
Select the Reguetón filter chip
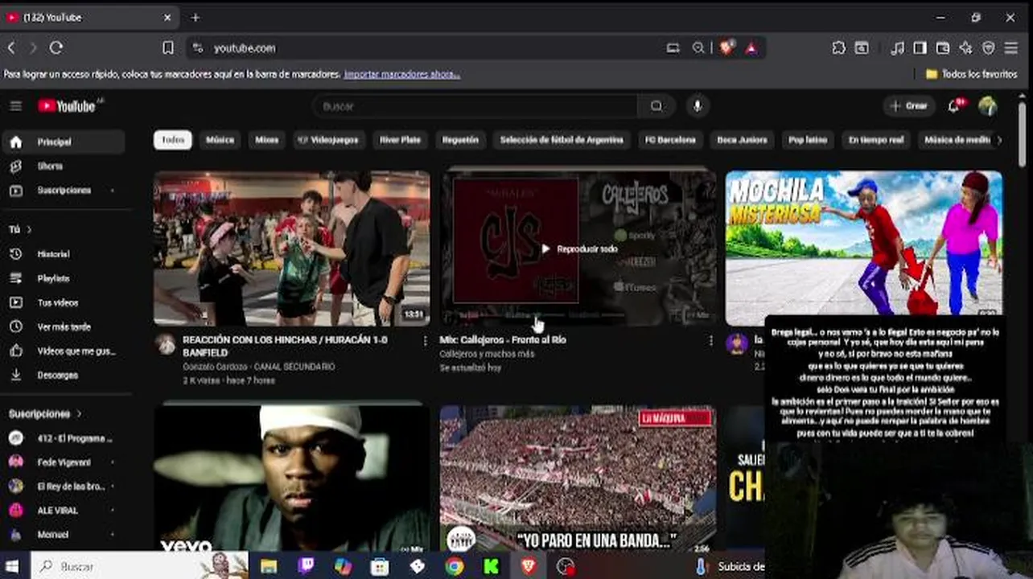click(x=460, y=140)
